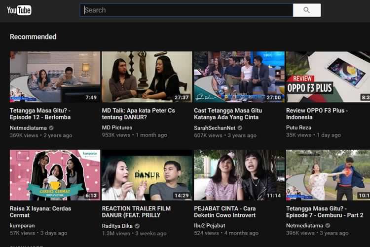Visit the SarahSechanNet channel

click(x=215, y=127)
